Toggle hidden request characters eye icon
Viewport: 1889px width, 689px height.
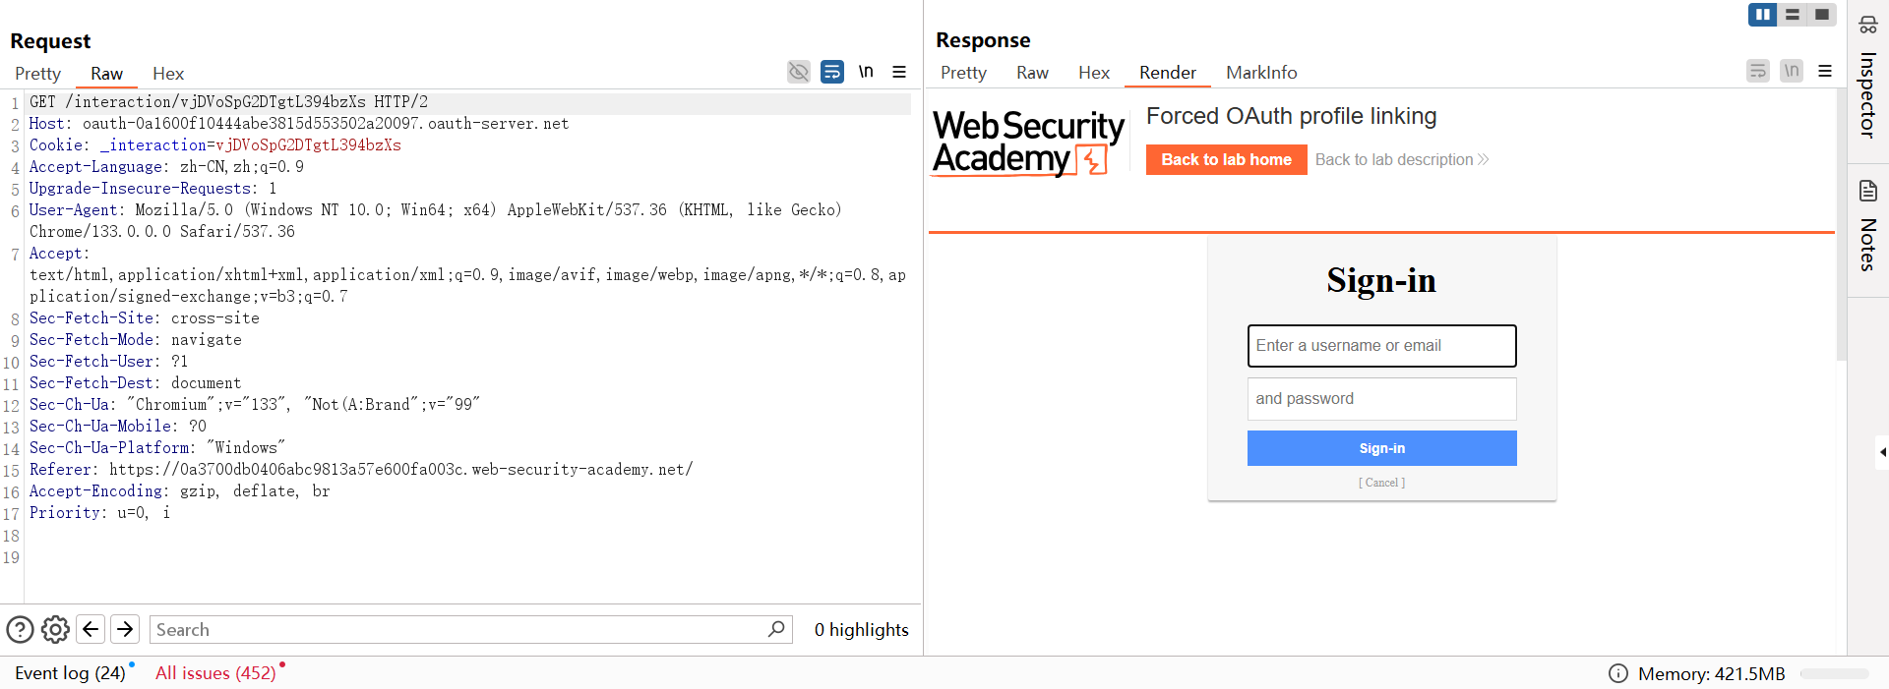799,72
